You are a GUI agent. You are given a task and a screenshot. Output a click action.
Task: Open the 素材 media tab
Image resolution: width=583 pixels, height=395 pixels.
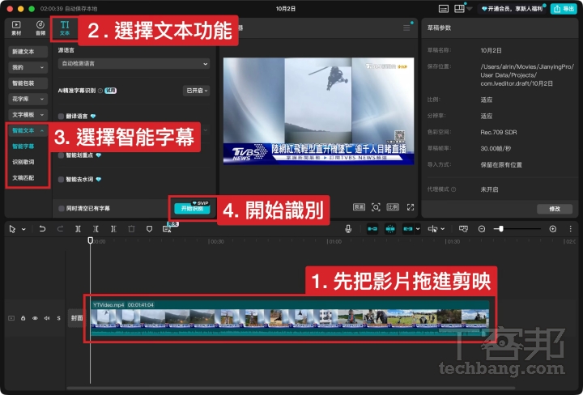(x=16, y=28)
